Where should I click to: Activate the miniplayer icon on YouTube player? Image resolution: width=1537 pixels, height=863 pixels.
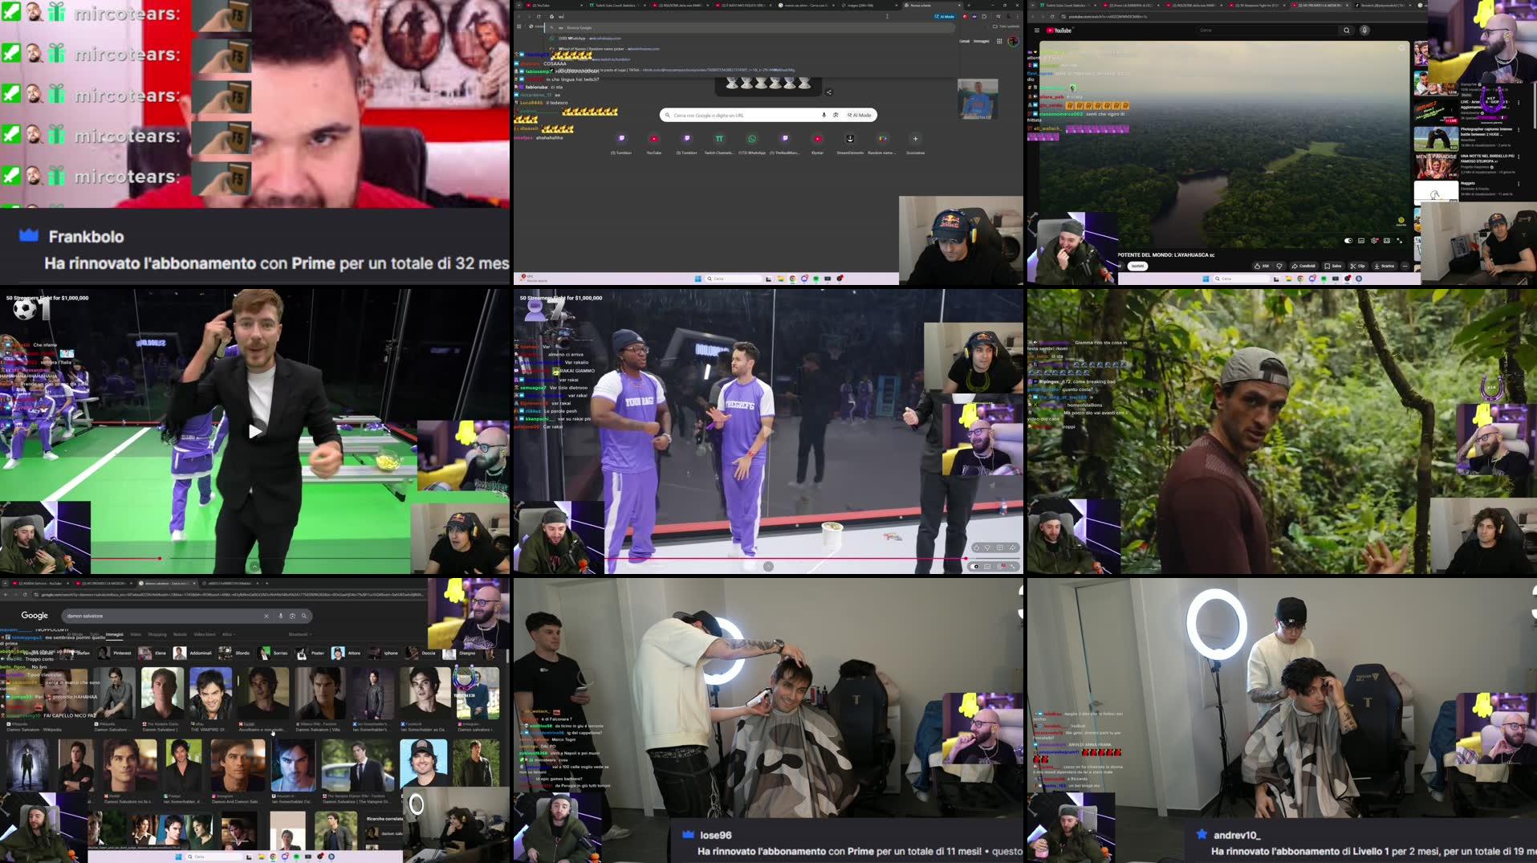[x=1387, y=240]
